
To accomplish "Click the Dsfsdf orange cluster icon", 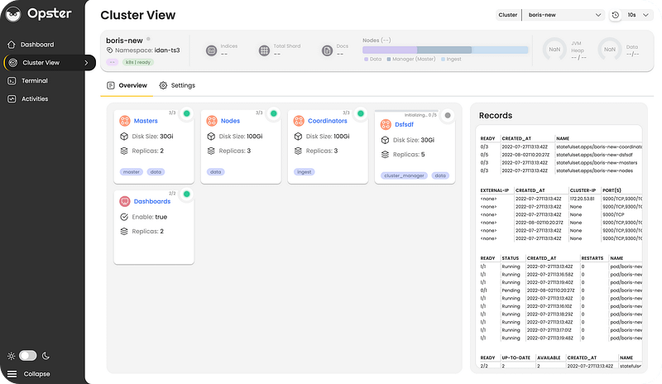I will (386, 125).
